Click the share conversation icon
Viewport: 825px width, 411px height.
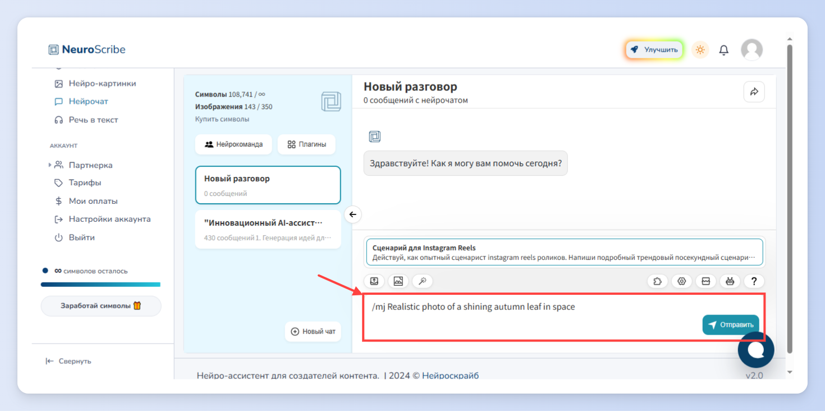coord(754,92)
